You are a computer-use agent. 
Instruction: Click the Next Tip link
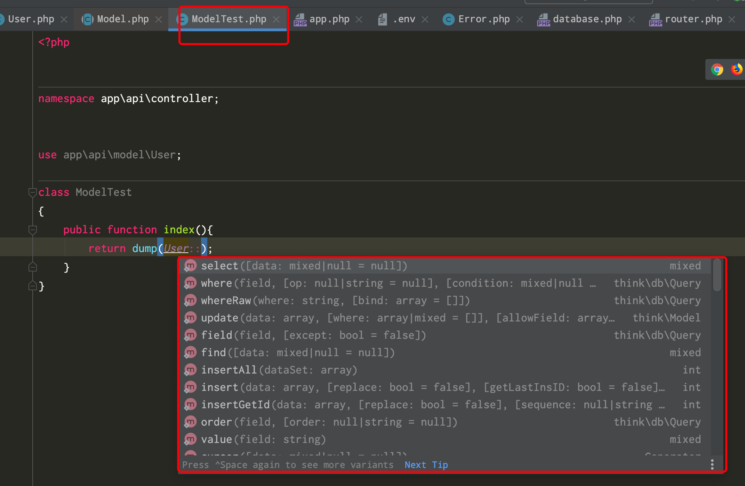click(426, 465)
